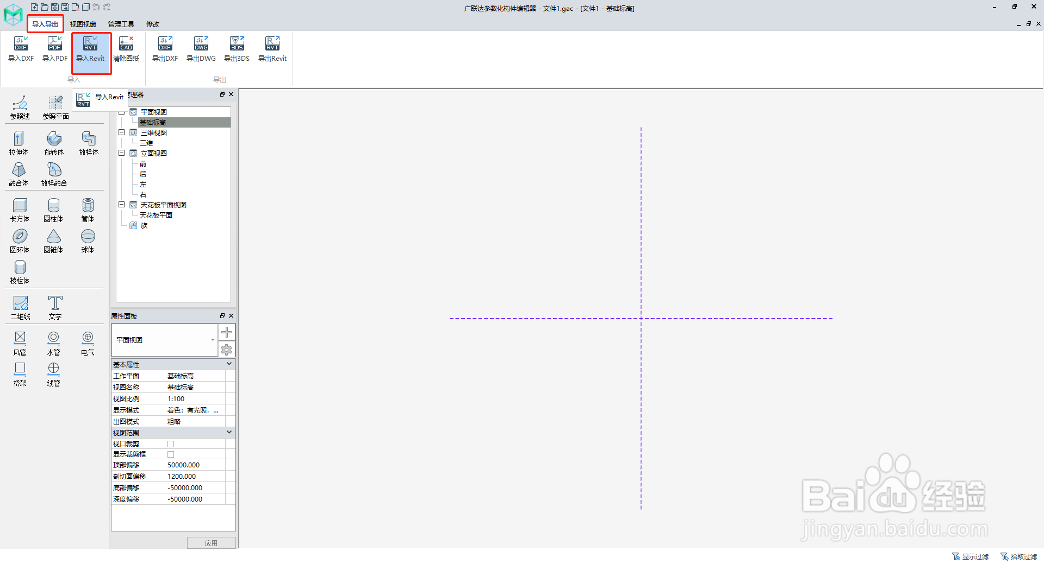Open the 导入导出 ribbon tab

click(x=45, y=24)
